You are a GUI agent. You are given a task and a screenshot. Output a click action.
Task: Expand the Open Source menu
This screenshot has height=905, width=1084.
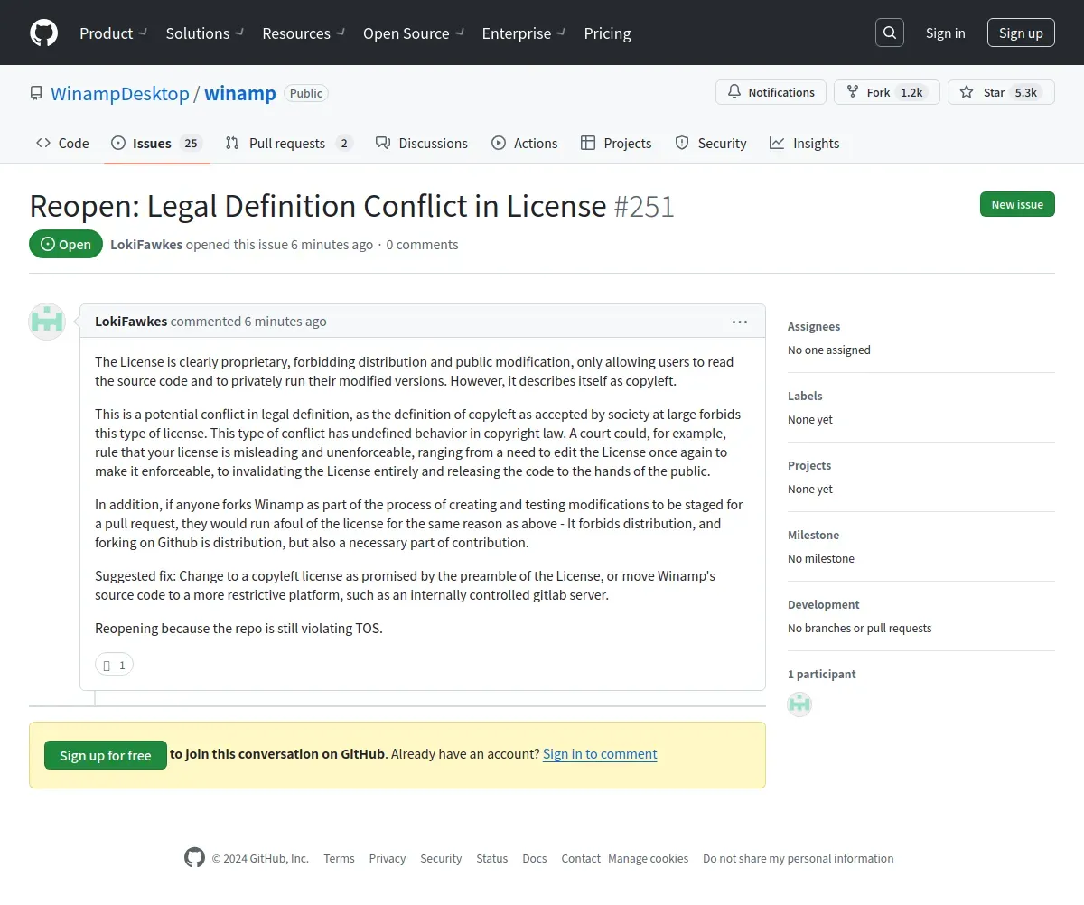pos(414,33)
